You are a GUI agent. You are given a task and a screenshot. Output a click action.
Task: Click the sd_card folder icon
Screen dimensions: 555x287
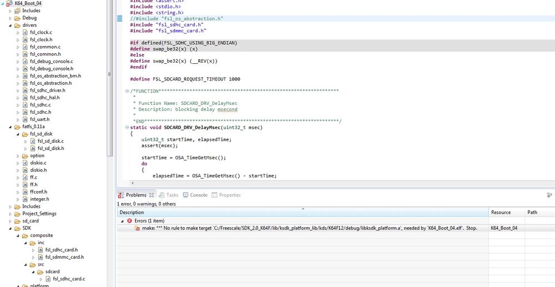click(x=17, y=221)
